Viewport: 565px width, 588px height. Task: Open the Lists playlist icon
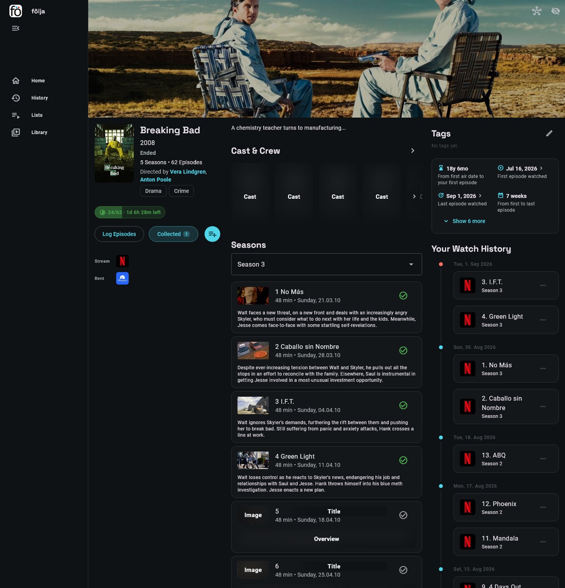point(16,115)
